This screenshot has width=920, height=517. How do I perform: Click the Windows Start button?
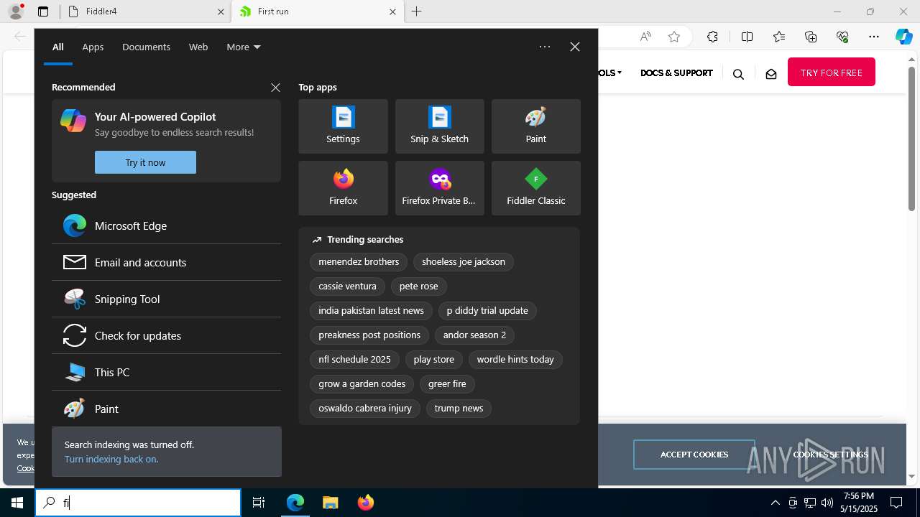point(17,503)
